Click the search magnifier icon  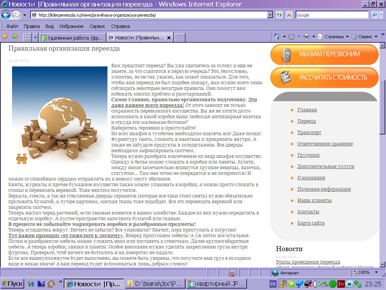(375, 15)
